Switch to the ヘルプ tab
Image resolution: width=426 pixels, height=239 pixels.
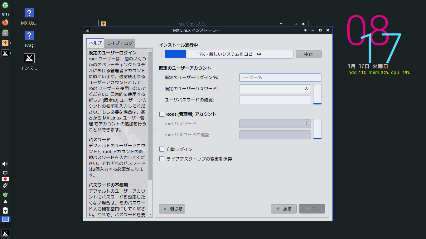click(95, 43)
